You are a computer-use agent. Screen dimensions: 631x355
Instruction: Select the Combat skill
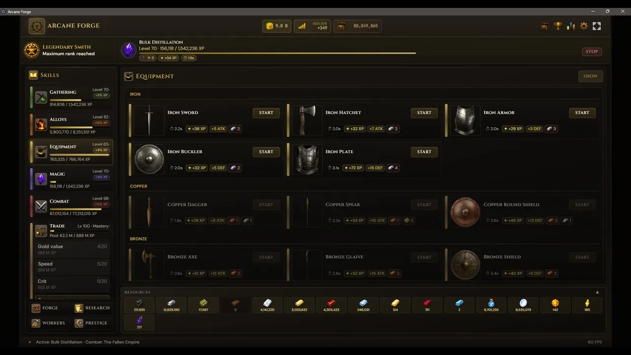pyautogui.click(x=71, y=207)
